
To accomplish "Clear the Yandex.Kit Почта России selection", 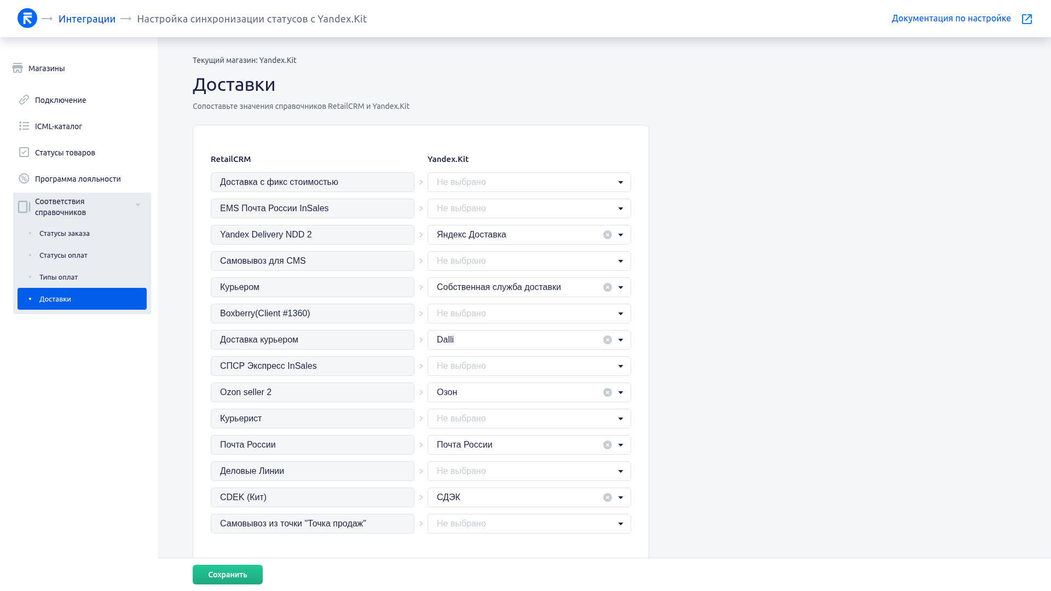I will [x=608, y=445].
